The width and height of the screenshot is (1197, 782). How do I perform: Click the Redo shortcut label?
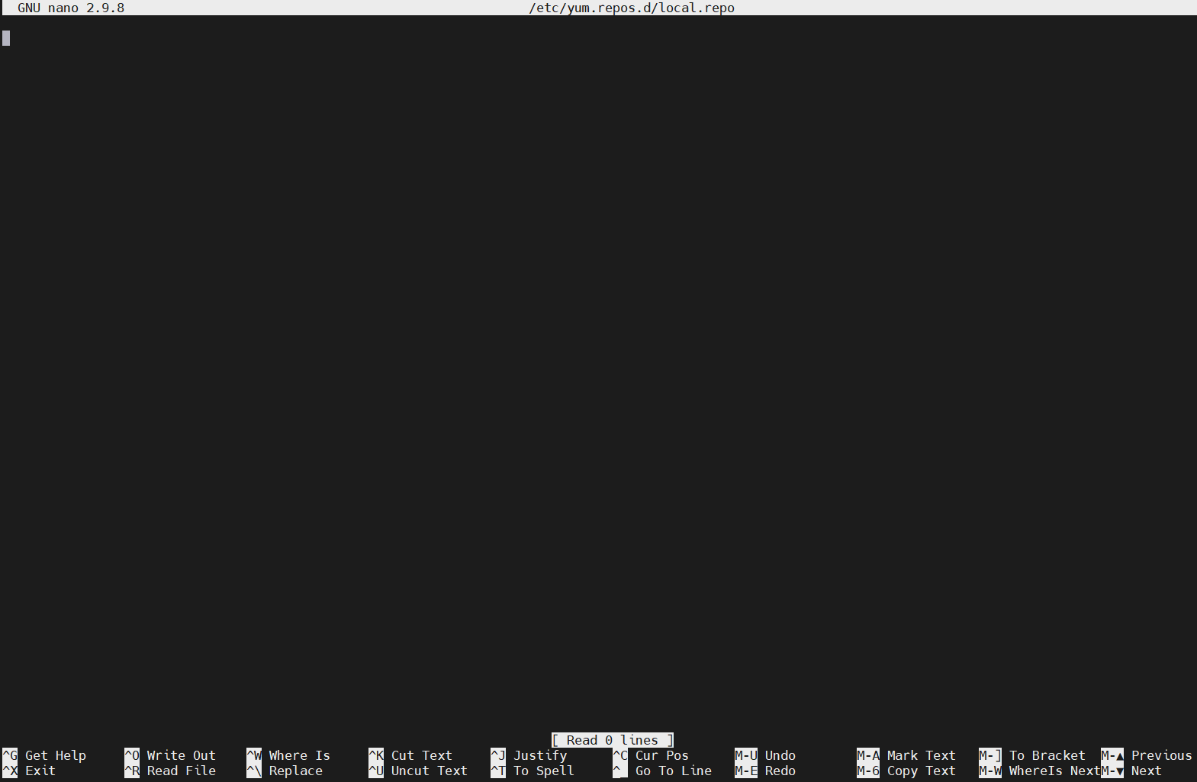[x=780, y=771]
